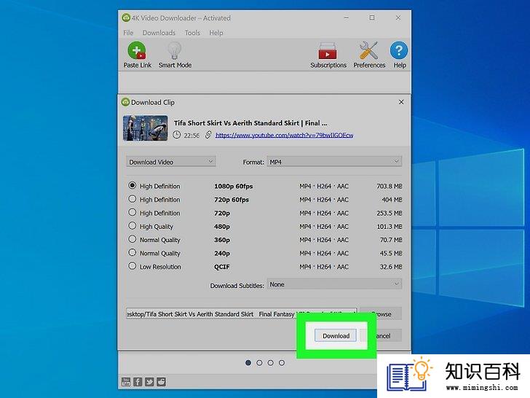The height and width of the screenshot is (398, 530).
Task: Click the save path input field
Action: tap(242, 314)
